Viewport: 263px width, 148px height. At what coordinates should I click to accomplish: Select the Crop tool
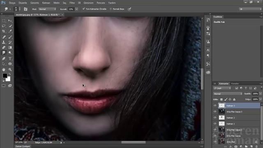pyautogui.click(x=4, y=31)
